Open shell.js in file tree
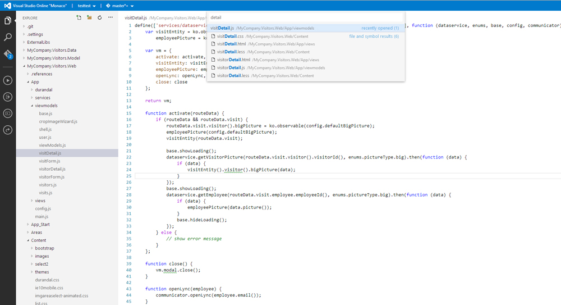The width and height of the screenshot is (561, 305). point(45,129)
